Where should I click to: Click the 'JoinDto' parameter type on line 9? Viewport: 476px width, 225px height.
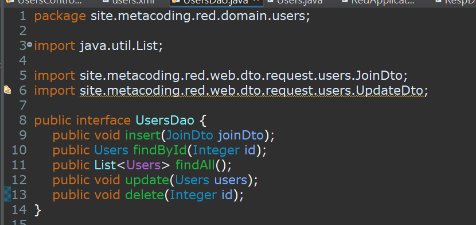(189, 135)
